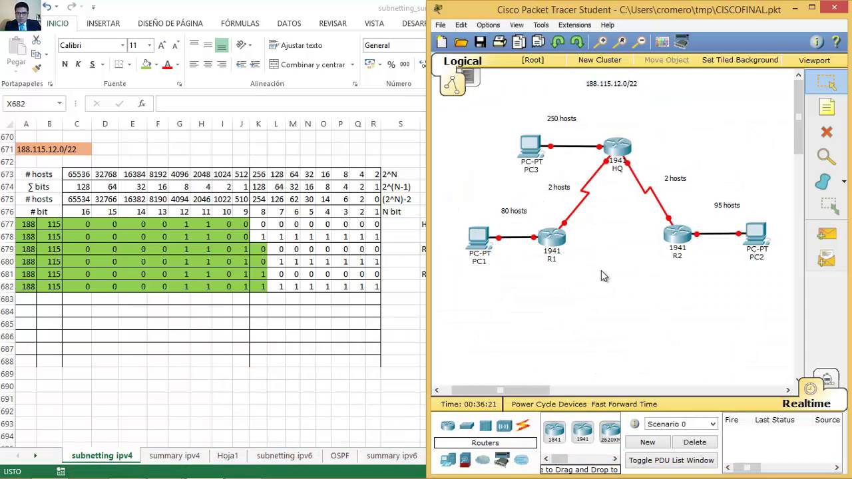Select the Switches device category icon

pos(467,426)
